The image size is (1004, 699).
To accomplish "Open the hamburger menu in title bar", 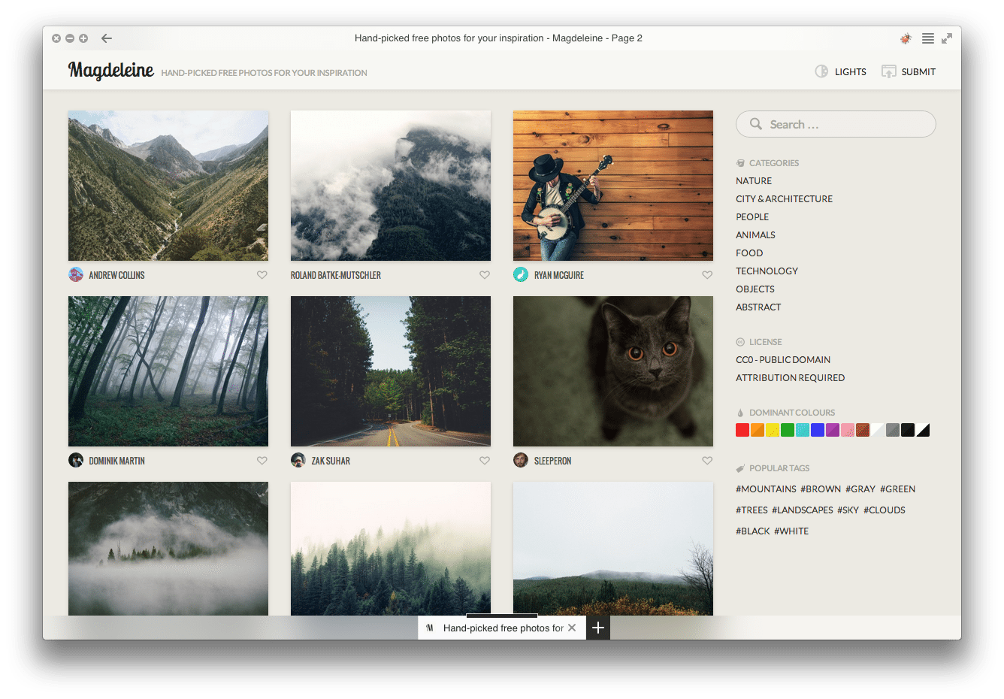I will [928, 38].
